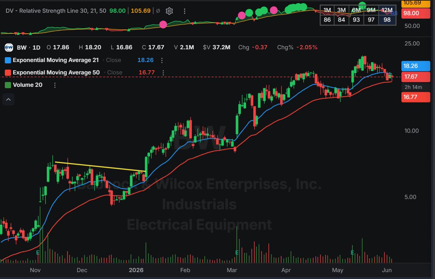Click the open price value O 17.86
Screen dimensions: 435x279
[x=58, y=48]
